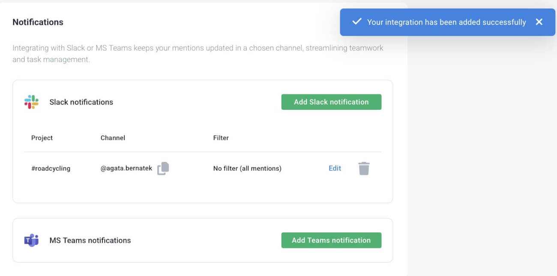Click the Filter column header

(x=221, y=138)
